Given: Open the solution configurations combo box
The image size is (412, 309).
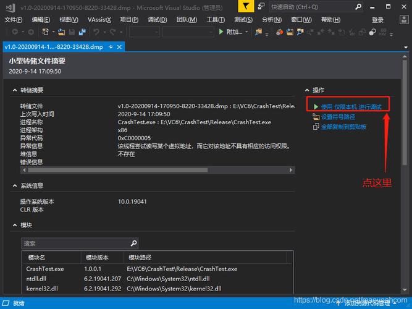Looking at the screenshot, I should click(145, 32).
